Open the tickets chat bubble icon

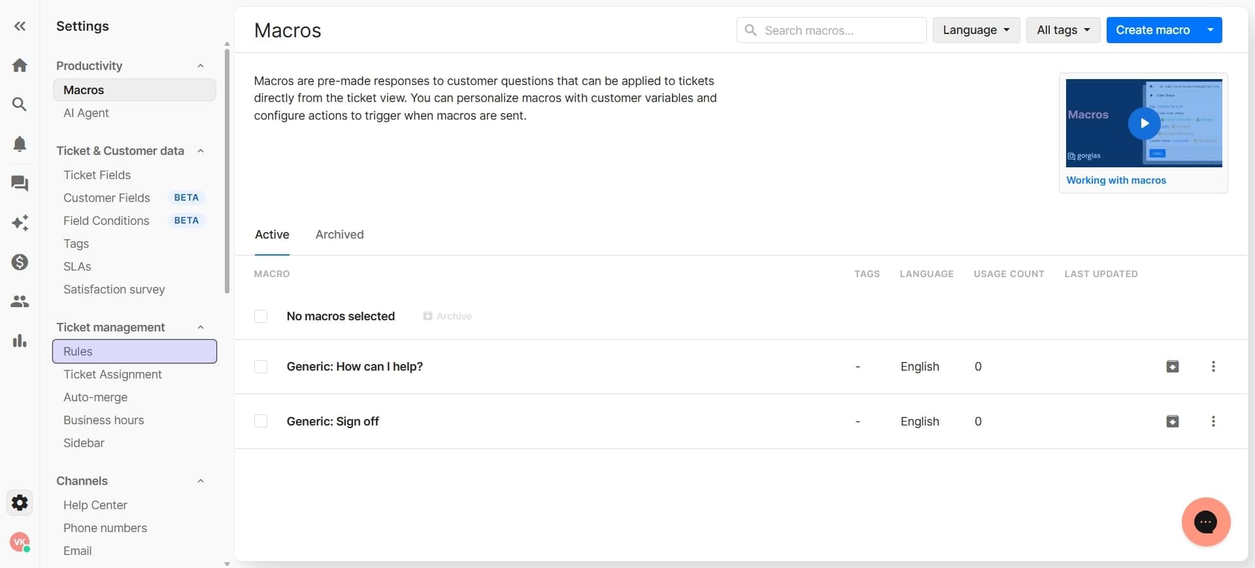point(20,184)
